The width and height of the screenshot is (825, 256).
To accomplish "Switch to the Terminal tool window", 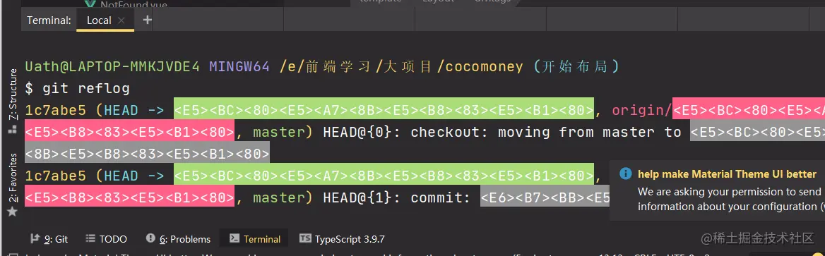I will pyautogui.click(x=255, y=239).
